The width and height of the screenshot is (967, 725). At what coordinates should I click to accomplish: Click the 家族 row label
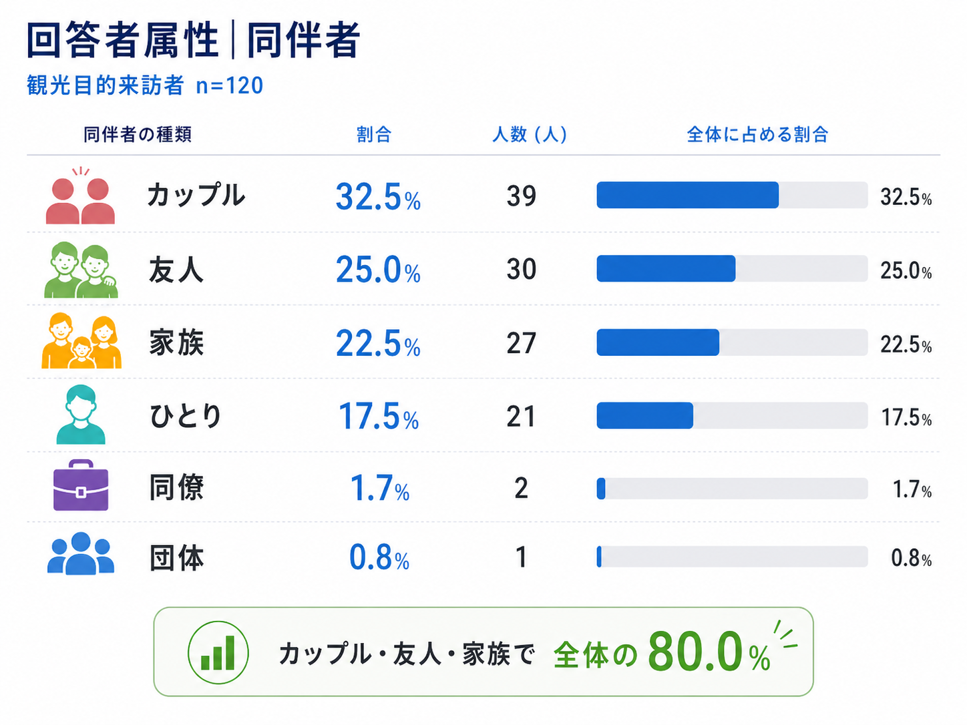click(176, 342)
